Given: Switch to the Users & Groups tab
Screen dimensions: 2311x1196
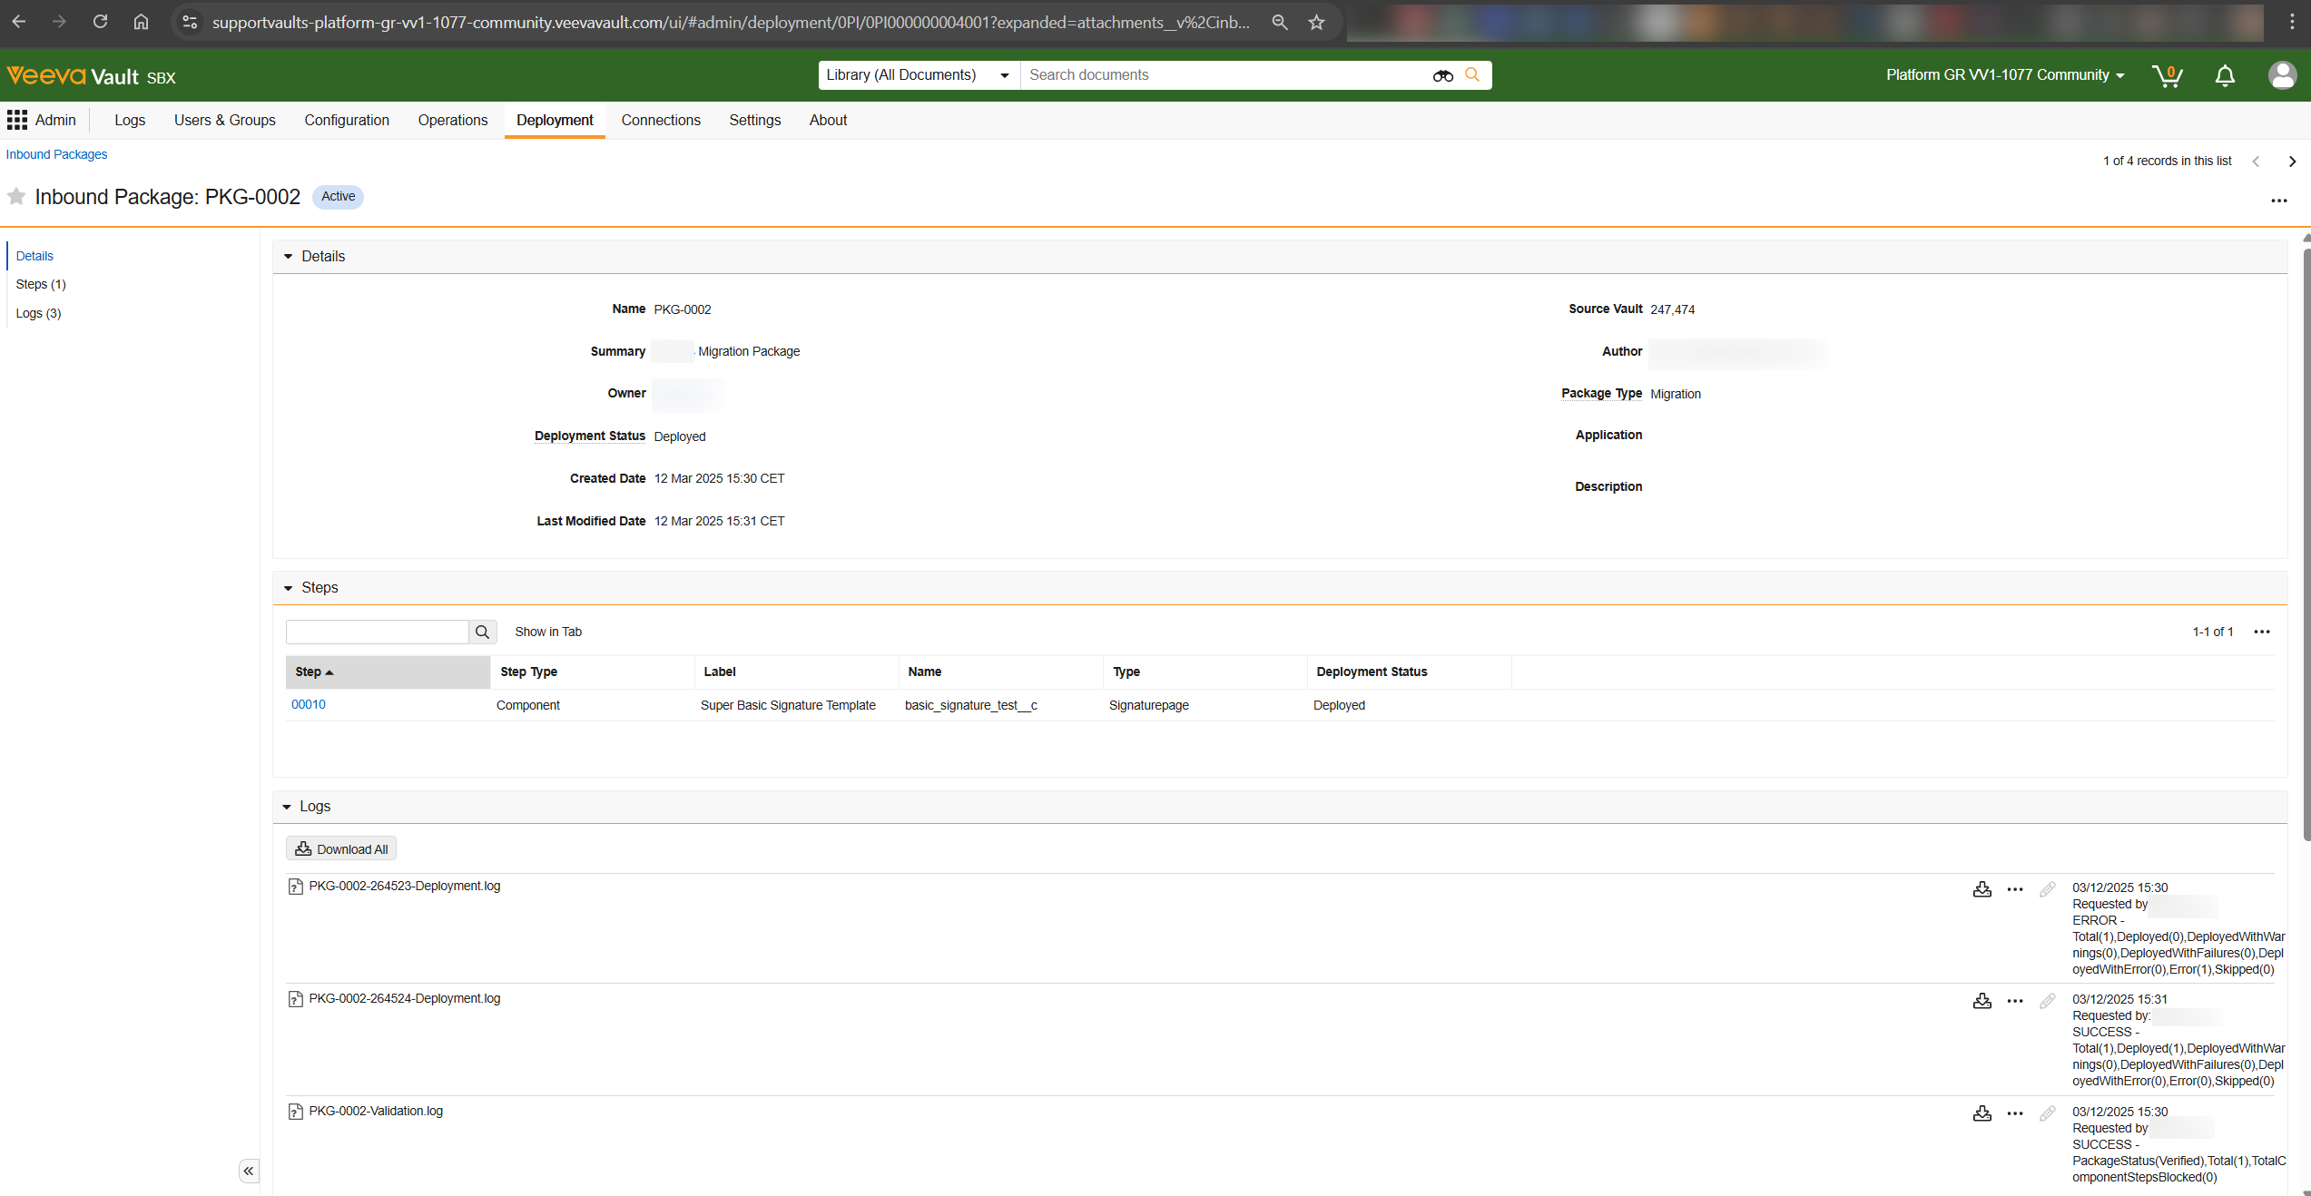Looking at the screenshot, I should click(224, 120).
